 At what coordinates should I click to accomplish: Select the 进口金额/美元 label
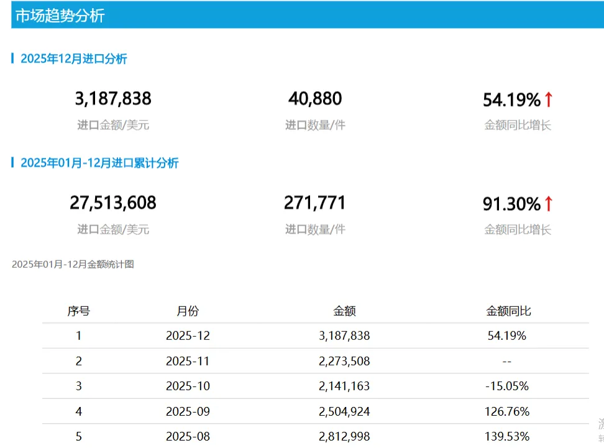[x=113, y=125]
